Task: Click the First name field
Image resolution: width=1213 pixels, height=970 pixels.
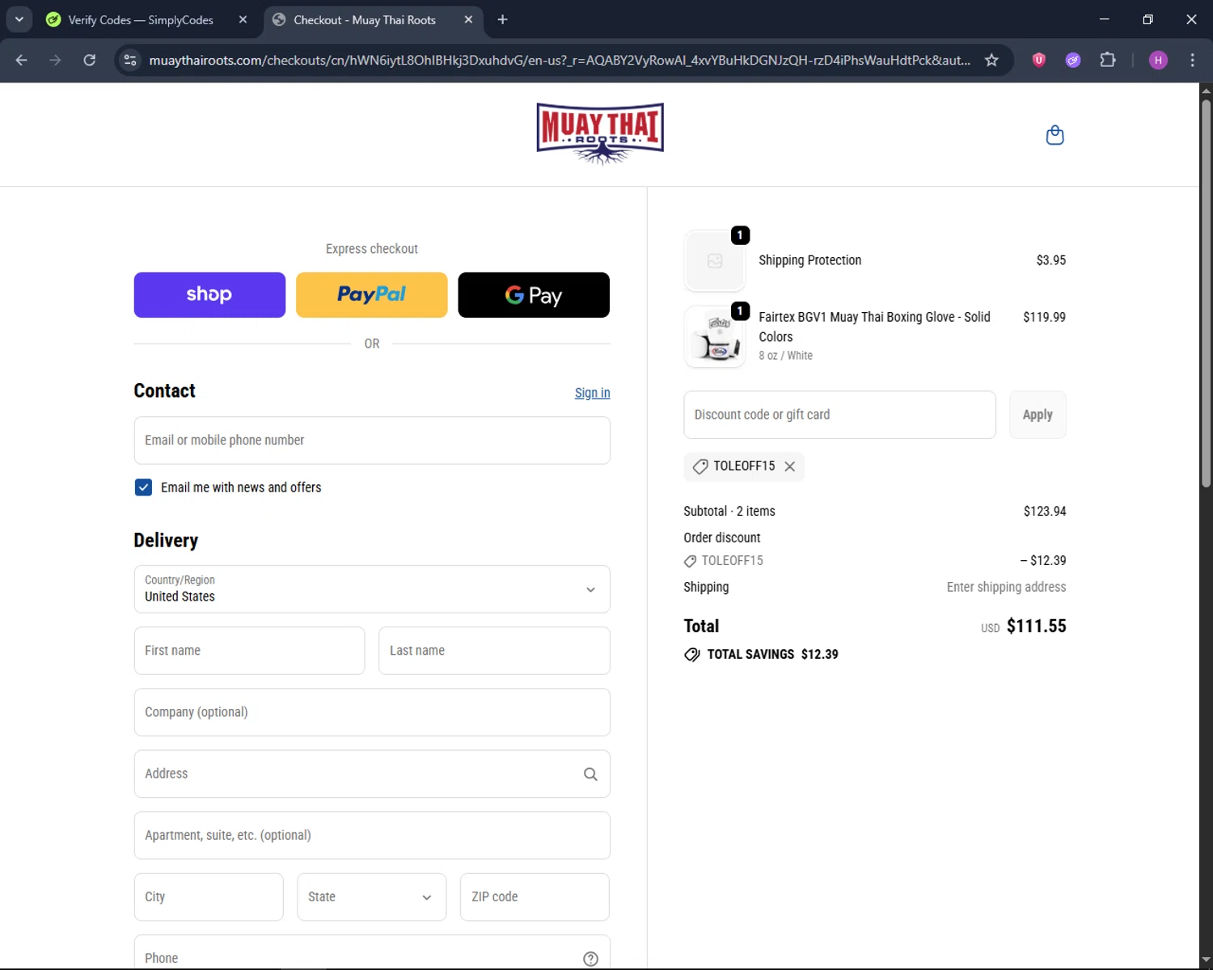Action: point(249,651)
